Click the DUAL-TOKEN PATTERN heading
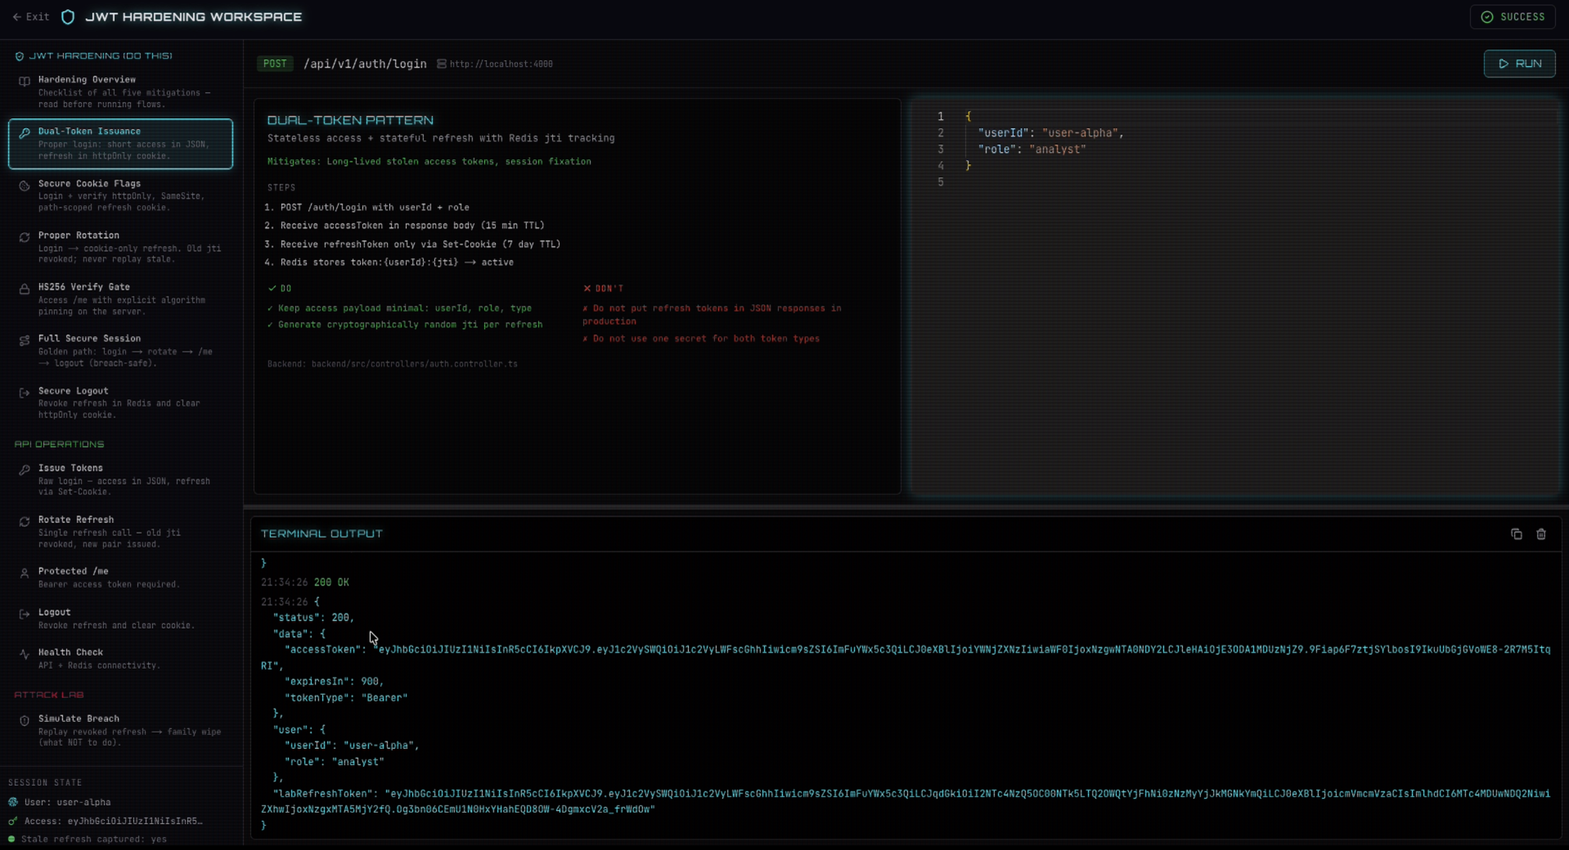The width and height of the screenshot is (1569, 850). [x=350, y=121]
